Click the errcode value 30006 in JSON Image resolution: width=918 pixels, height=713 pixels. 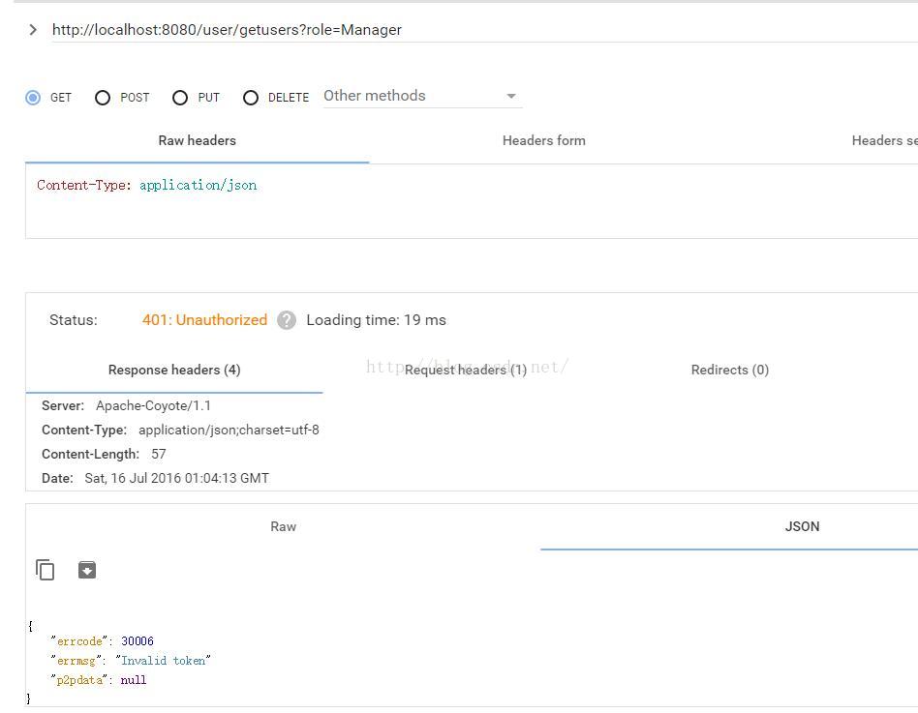click(x=138, y=641)
